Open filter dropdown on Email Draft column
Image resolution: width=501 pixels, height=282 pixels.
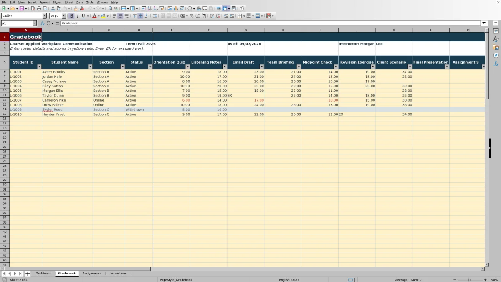point(262,67)
